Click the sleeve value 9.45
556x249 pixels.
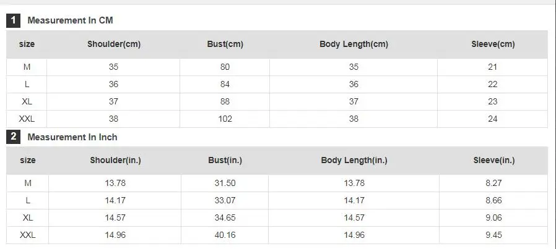(x=493, y=235)
